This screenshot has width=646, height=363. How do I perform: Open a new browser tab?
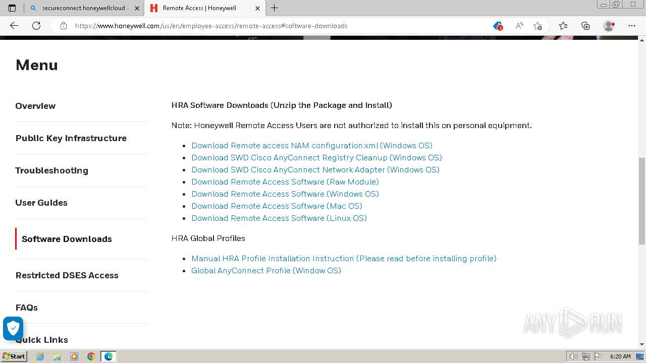click(x=274, y=8)
